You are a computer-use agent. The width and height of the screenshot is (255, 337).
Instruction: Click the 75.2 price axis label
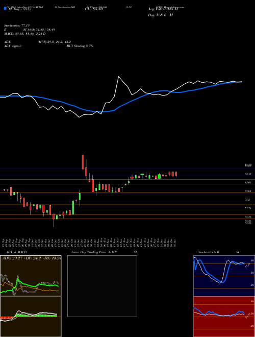click(x=247, y=200)
